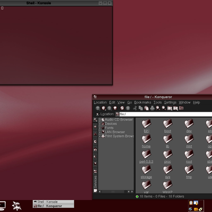Screen dimensions: 212x212
Task: Switch to icon view mode button
Action: (170, 108)
